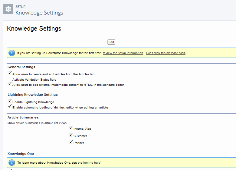The width and height of the screenshot is (236, 170).
Task: Uncheck the Partner checkbox
Action: (x=71, y=142)
